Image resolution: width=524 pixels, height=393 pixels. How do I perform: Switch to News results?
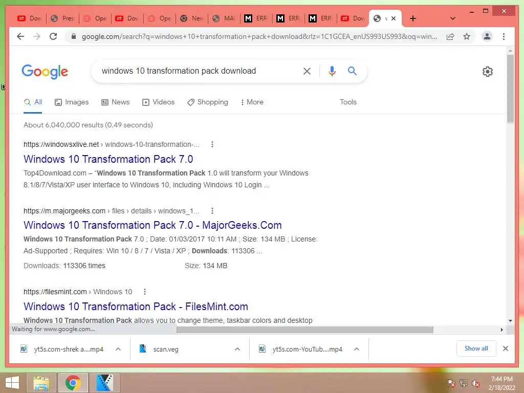(115, 102)
